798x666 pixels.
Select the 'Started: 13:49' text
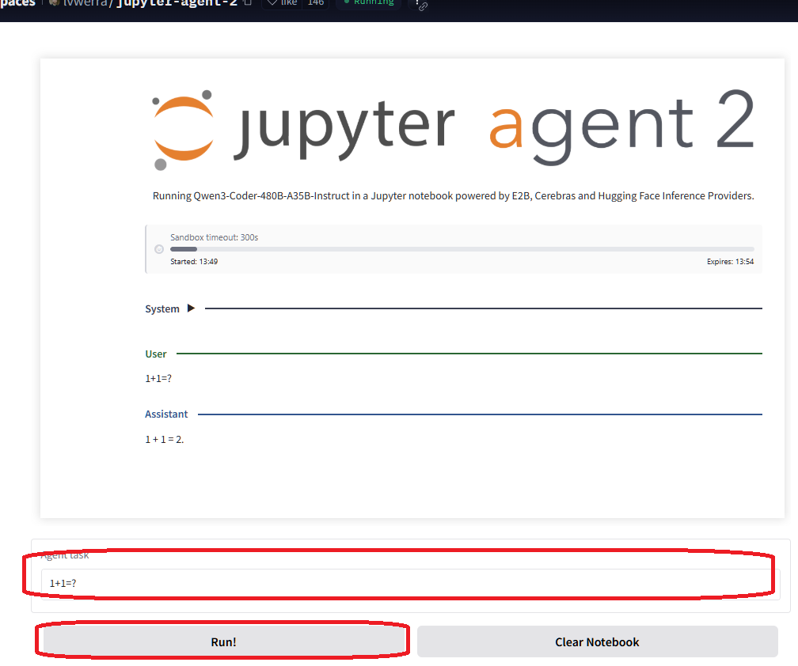[x=194, y=261]
